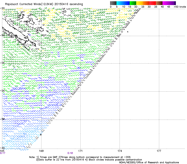The height and width of the screenshot is (164, 187).
Task: Click the note 'Data buffer is 22 hrs'
Action: click(52, 160)
